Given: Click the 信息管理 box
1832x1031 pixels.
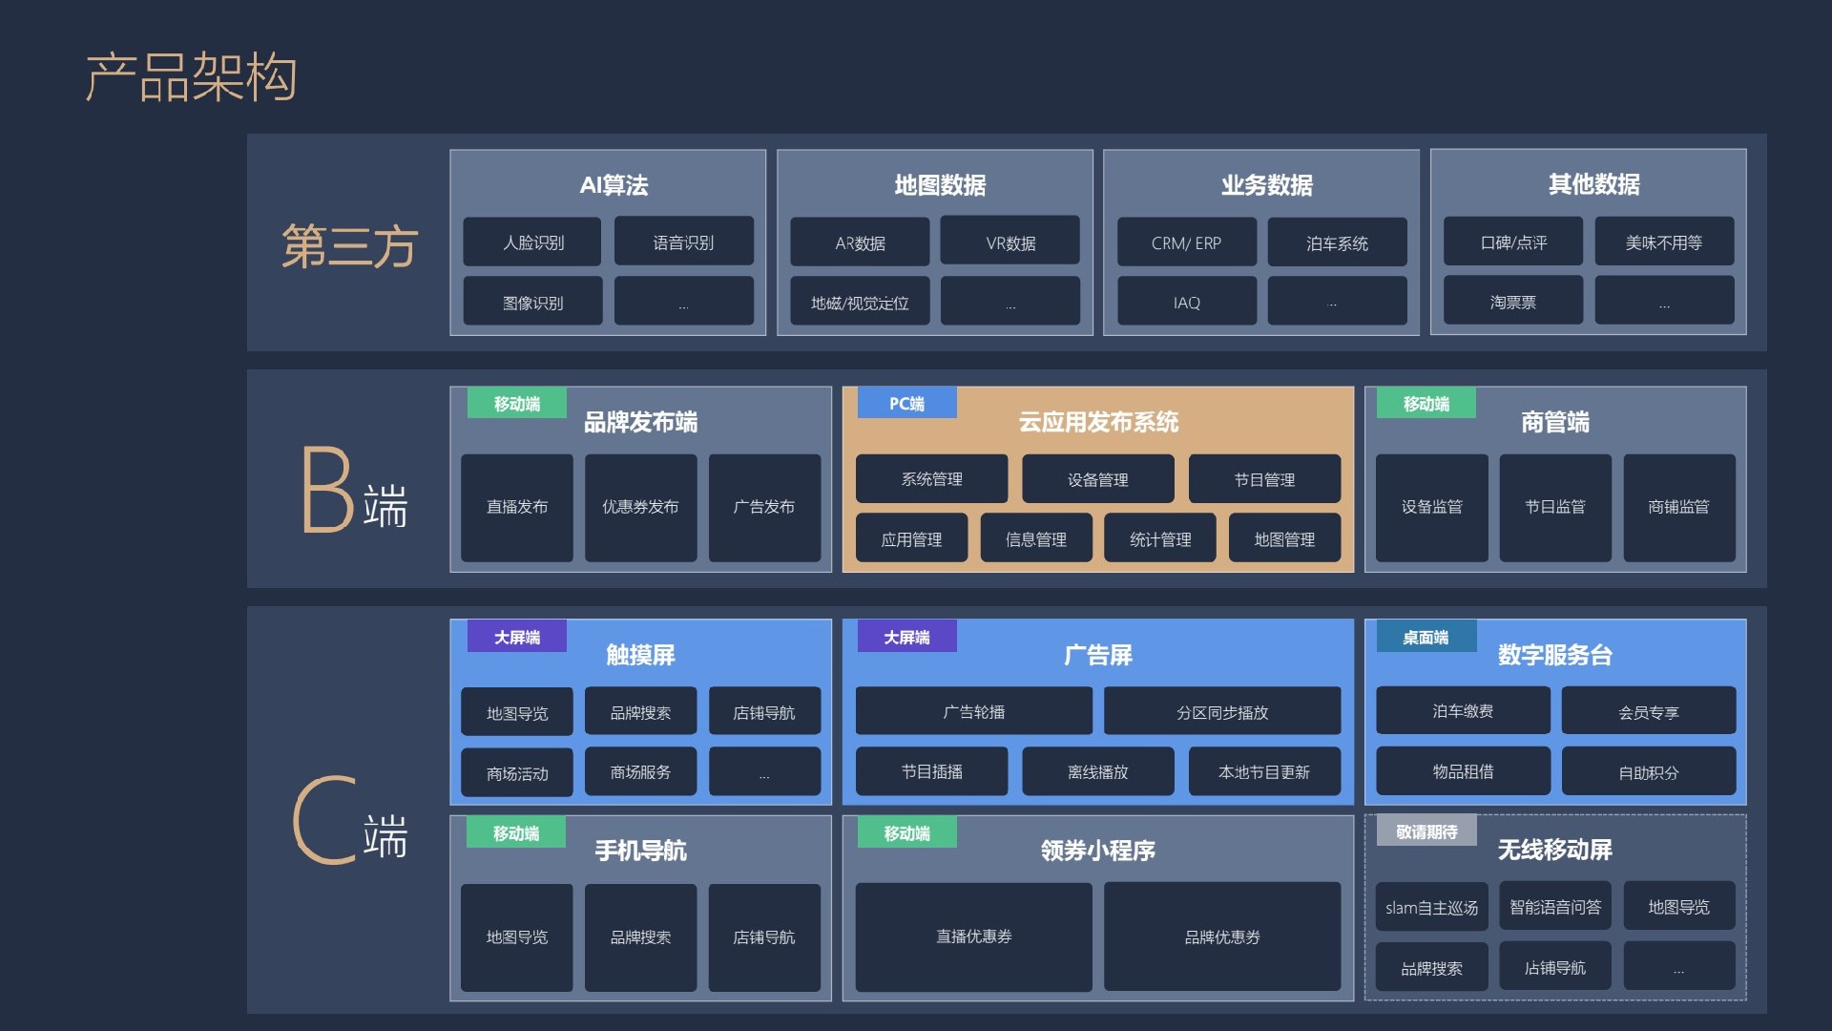Looking at the screenshot, I should point(1035,538).
